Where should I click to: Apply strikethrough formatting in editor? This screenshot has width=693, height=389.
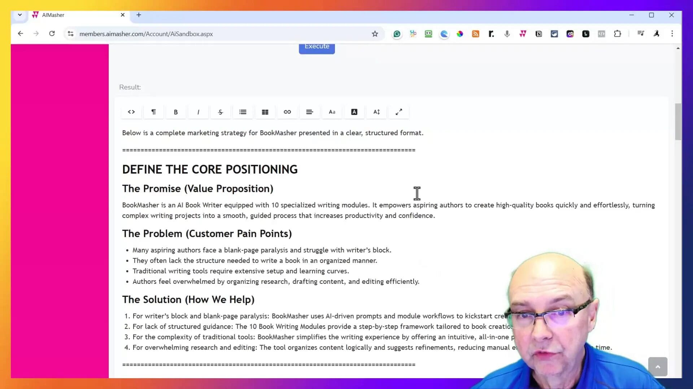pos(221,112)
